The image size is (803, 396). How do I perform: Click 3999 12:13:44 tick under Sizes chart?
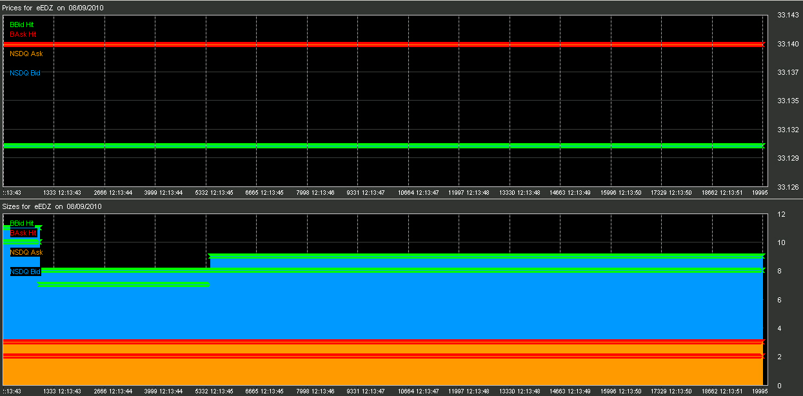(163, 391)
